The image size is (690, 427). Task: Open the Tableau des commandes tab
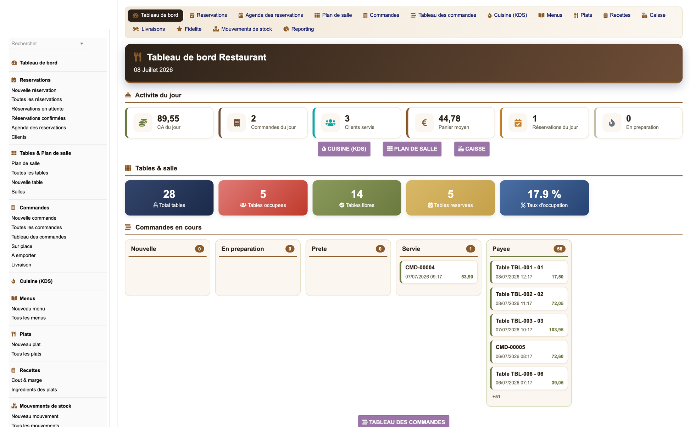[443, 15]
